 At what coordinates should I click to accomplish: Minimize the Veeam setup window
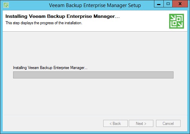[159, 4]
